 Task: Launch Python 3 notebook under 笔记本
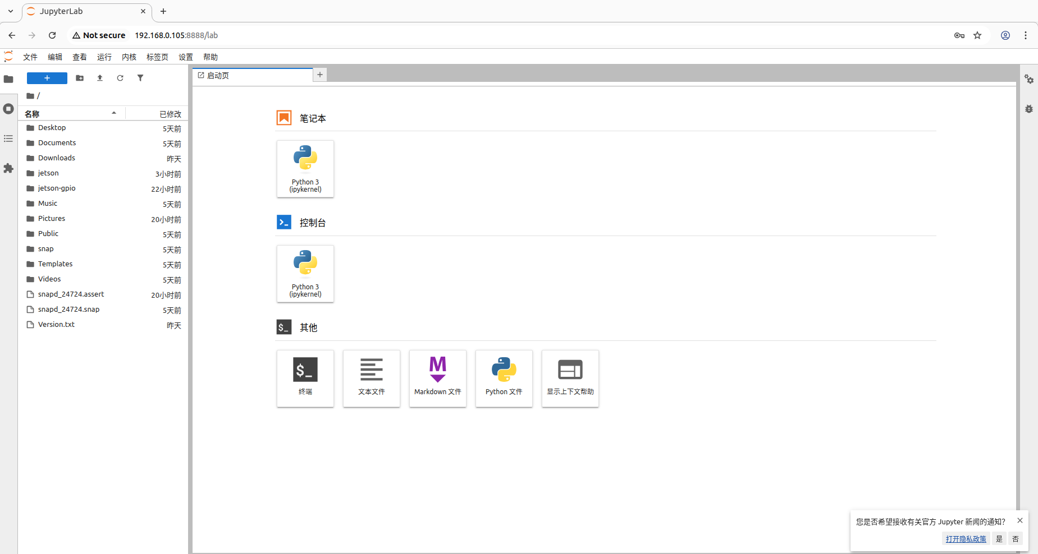[305, 169]
